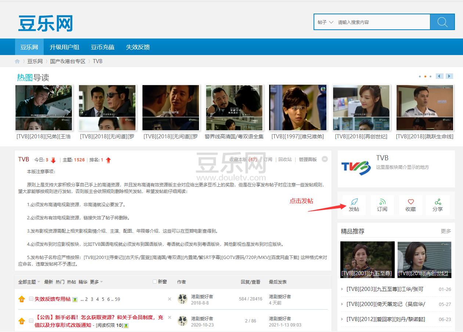Open the 管理面板 link
The image size is (463, 332).
click(x=308, y=159)
